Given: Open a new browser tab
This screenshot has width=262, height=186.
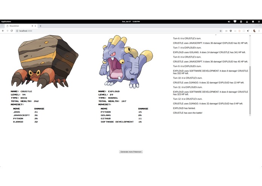Looking at the screenshot, I should tap(40, 26).
